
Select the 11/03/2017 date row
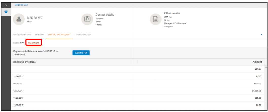[138, 98]
